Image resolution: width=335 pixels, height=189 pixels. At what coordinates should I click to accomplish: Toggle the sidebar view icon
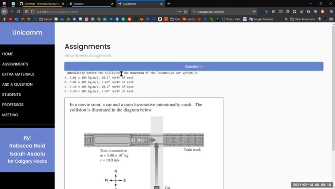click(x=281, y=12)
